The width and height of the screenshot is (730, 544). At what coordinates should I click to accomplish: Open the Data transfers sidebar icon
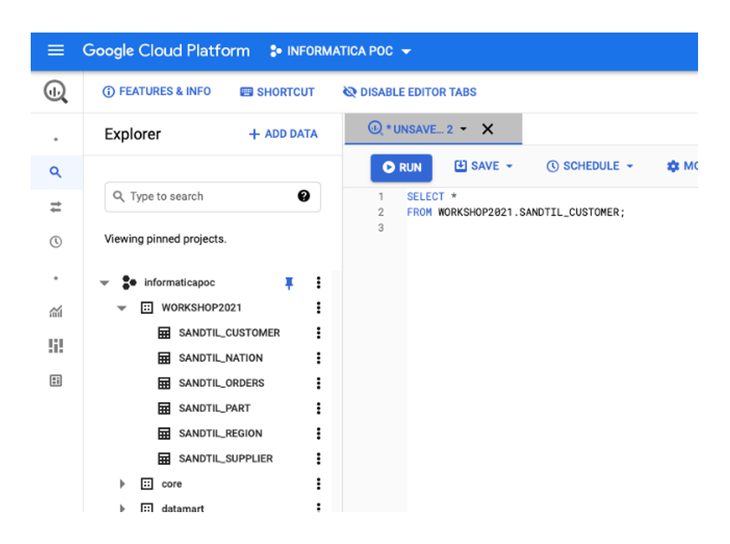click(55, 207)
